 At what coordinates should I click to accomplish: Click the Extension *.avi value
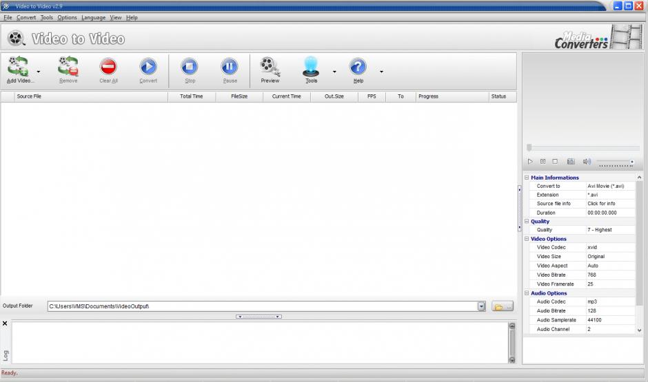[x=610, y=195]
